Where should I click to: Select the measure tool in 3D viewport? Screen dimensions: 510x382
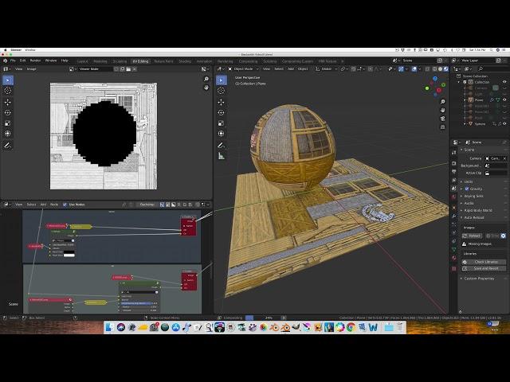tap(222, 156)
